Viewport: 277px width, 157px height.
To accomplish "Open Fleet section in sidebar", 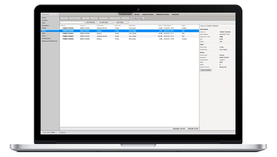I will click(44, 33).
